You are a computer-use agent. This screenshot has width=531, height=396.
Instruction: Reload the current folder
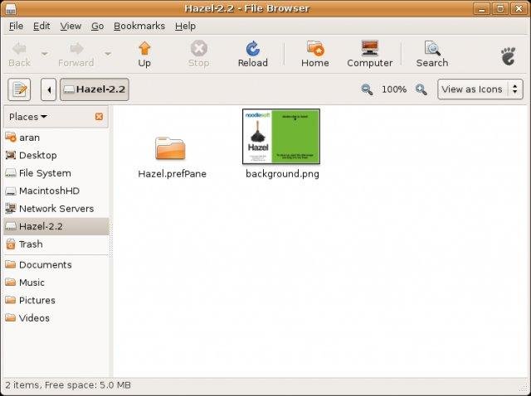coord(252,54)
